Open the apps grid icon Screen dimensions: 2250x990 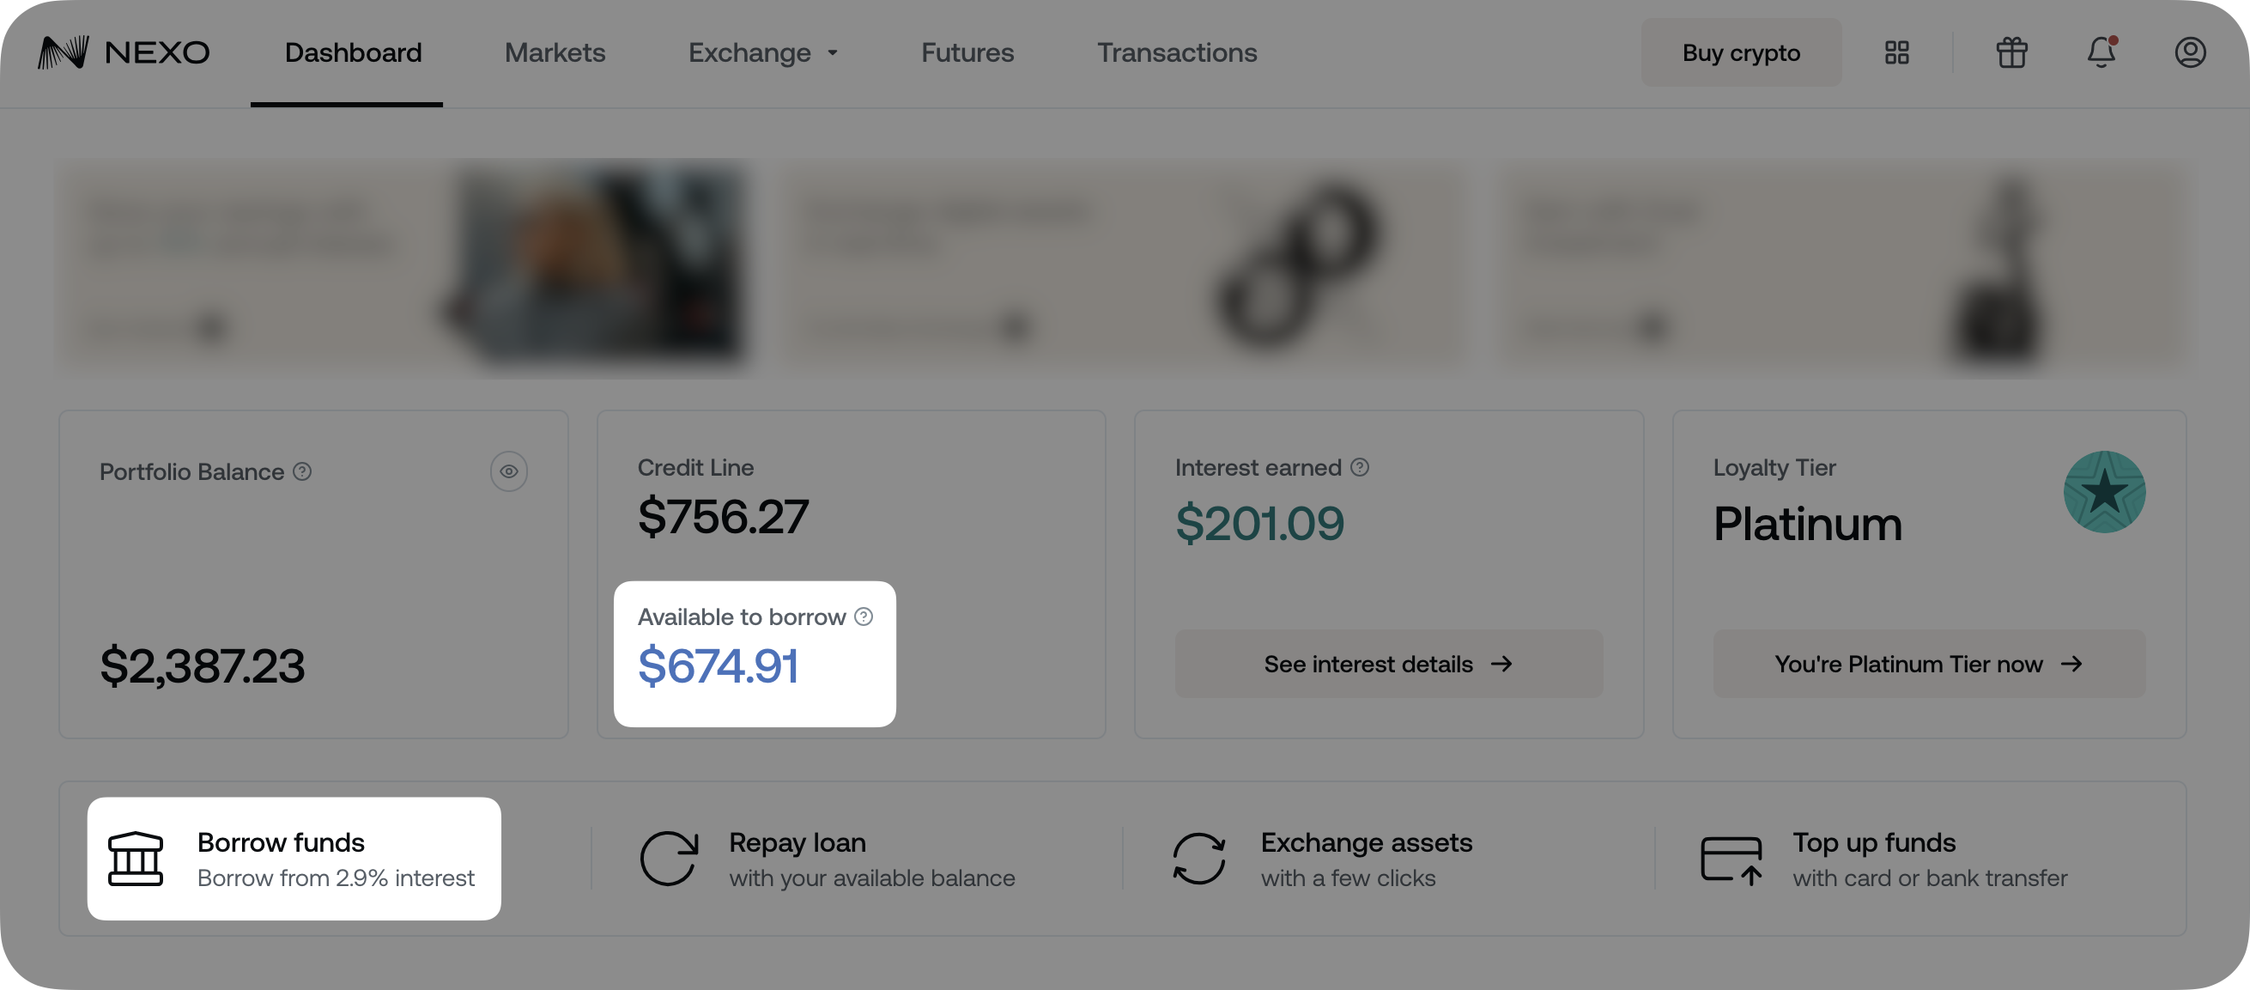1896,53
